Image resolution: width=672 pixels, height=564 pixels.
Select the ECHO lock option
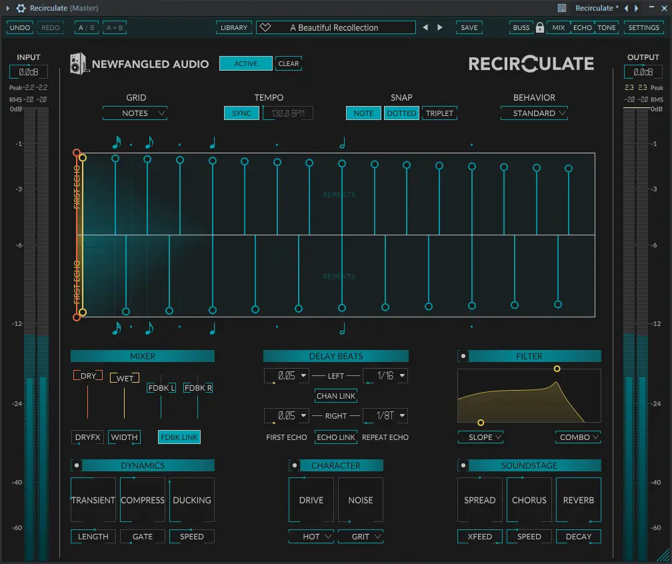[583, 27]
